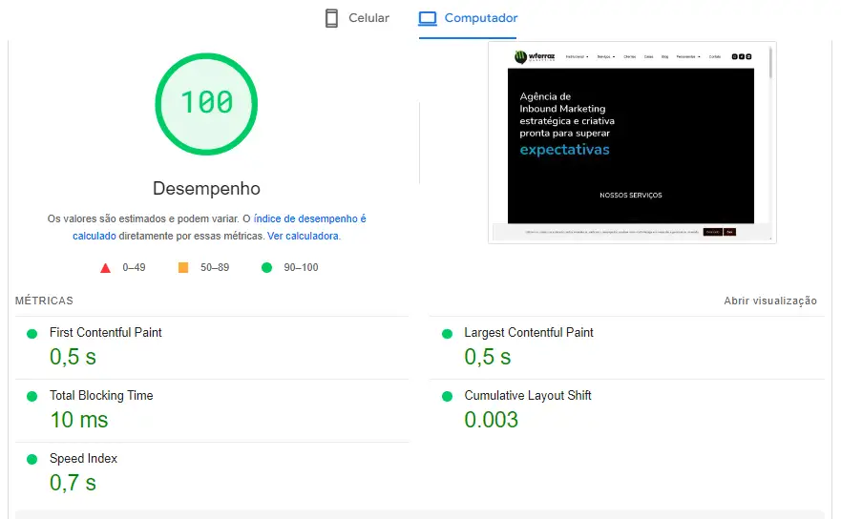Image resolution: width=841 pixels, height=519 pixels.
Task: Click the green dot beside Speed Index
Action: [32, 460]
